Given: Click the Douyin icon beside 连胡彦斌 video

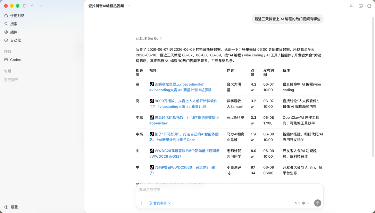Looking at the screenshot, I should point(152,84).
